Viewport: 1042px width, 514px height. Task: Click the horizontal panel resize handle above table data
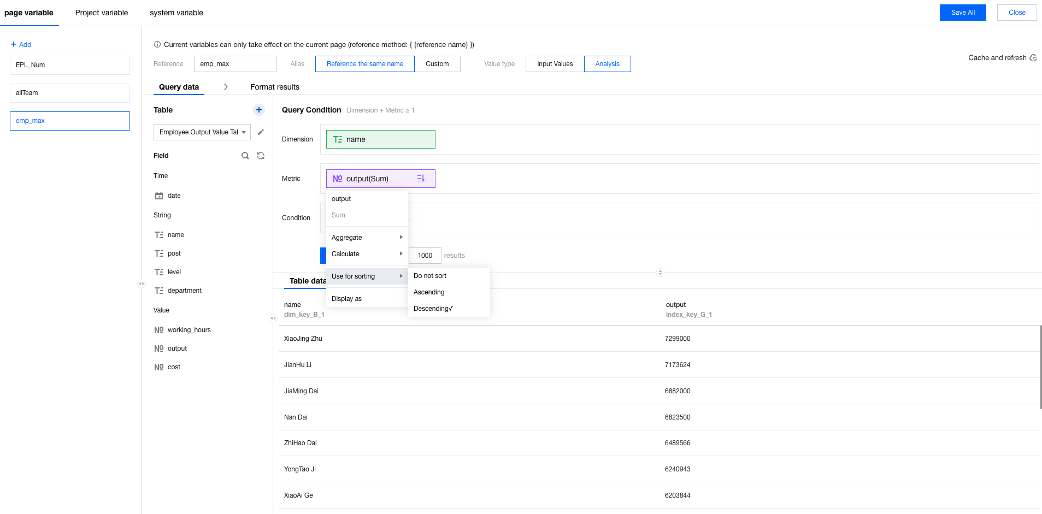[x=660, y=273]
